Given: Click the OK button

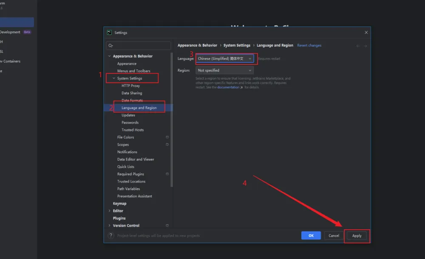Looking at the screenshot, I should coord(311,235).
